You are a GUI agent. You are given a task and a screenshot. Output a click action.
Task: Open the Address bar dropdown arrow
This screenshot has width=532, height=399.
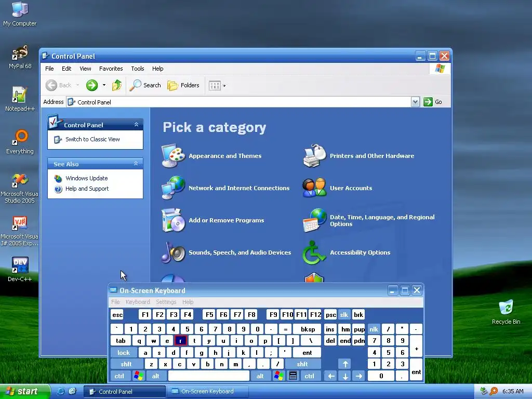[x=415, y=102]
